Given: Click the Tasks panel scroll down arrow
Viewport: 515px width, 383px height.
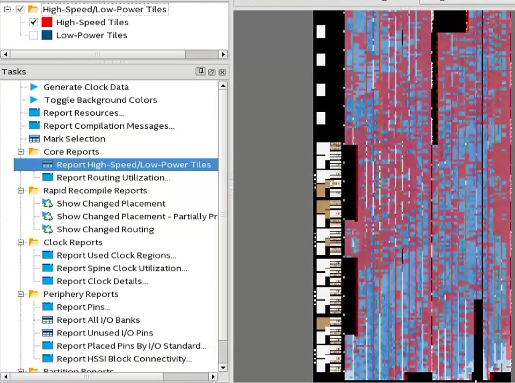Looking at the screenshot, I should click(223, 367).
